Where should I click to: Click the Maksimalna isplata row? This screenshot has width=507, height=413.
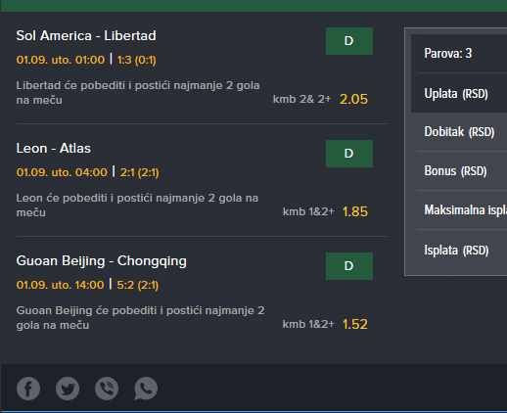point(459,210)
